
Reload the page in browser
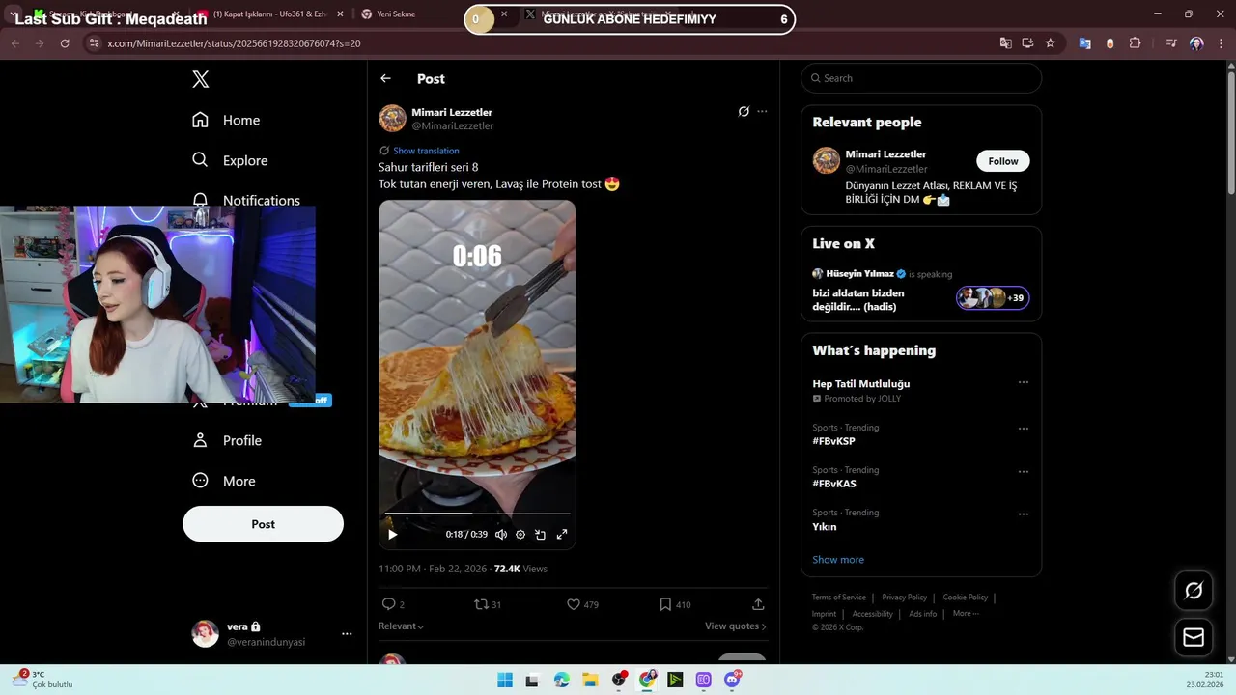(x=65, y=43)
